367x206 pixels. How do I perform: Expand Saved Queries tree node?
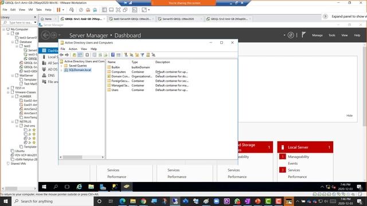coord(61,66)
